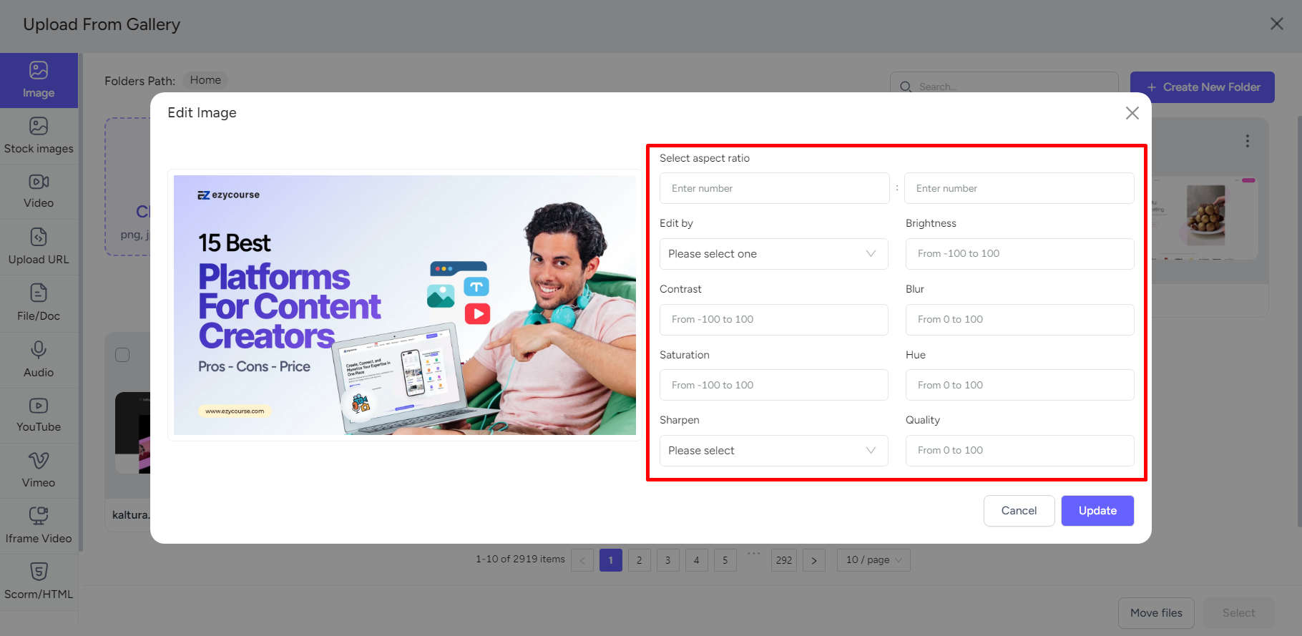The width and height of the screenshot is (1302, 636).
Task: Jump to last page 292
Action: point(784,560)
